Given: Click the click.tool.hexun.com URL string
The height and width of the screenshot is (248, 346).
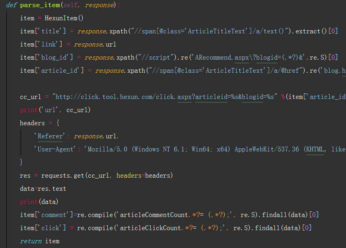Looking at the screenshot, I should click(x=165, y=97).
